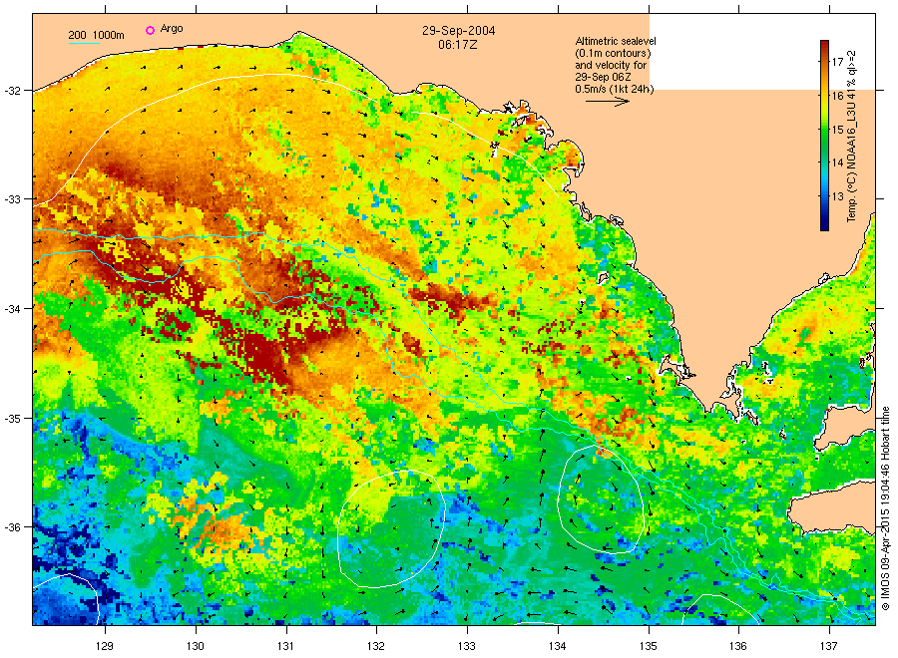This screenshot has height=658, width=898.
Task: Click the 0.5m/s velocity scale text
Action: [615, 89]
